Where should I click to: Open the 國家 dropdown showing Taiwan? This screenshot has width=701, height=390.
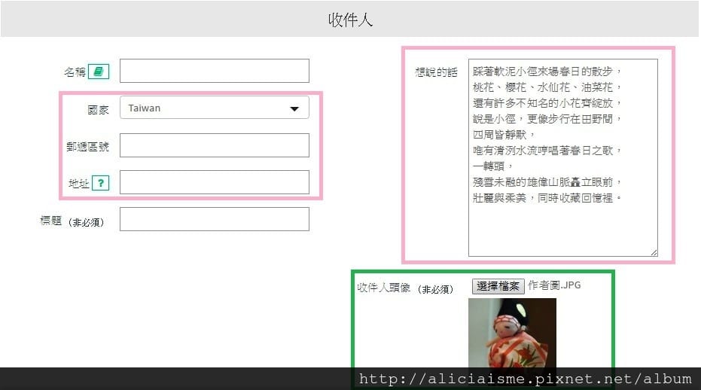point(214,108)
